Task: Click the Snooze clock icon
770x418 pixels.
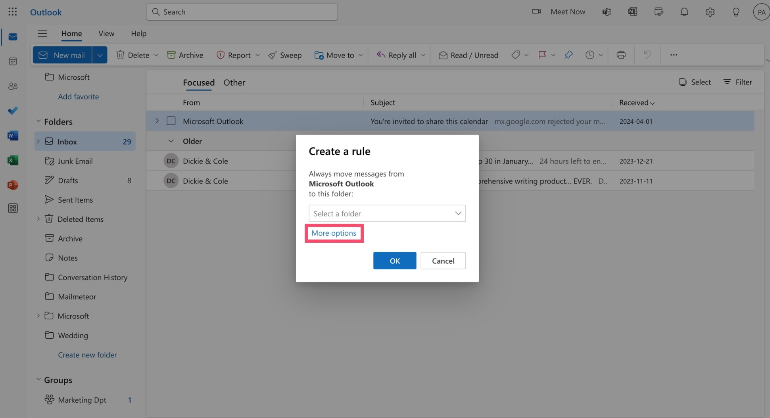Action: coord(590,55)
